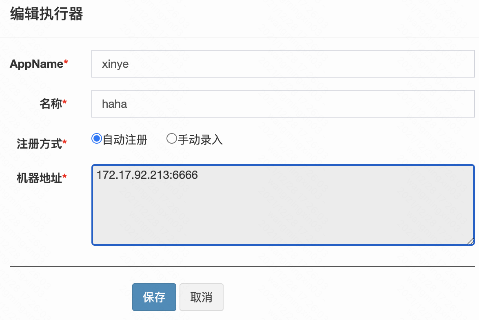Click the 名称 input field containing haha
The width and height of the screenshot is (479, 320).
click(283, 104)
